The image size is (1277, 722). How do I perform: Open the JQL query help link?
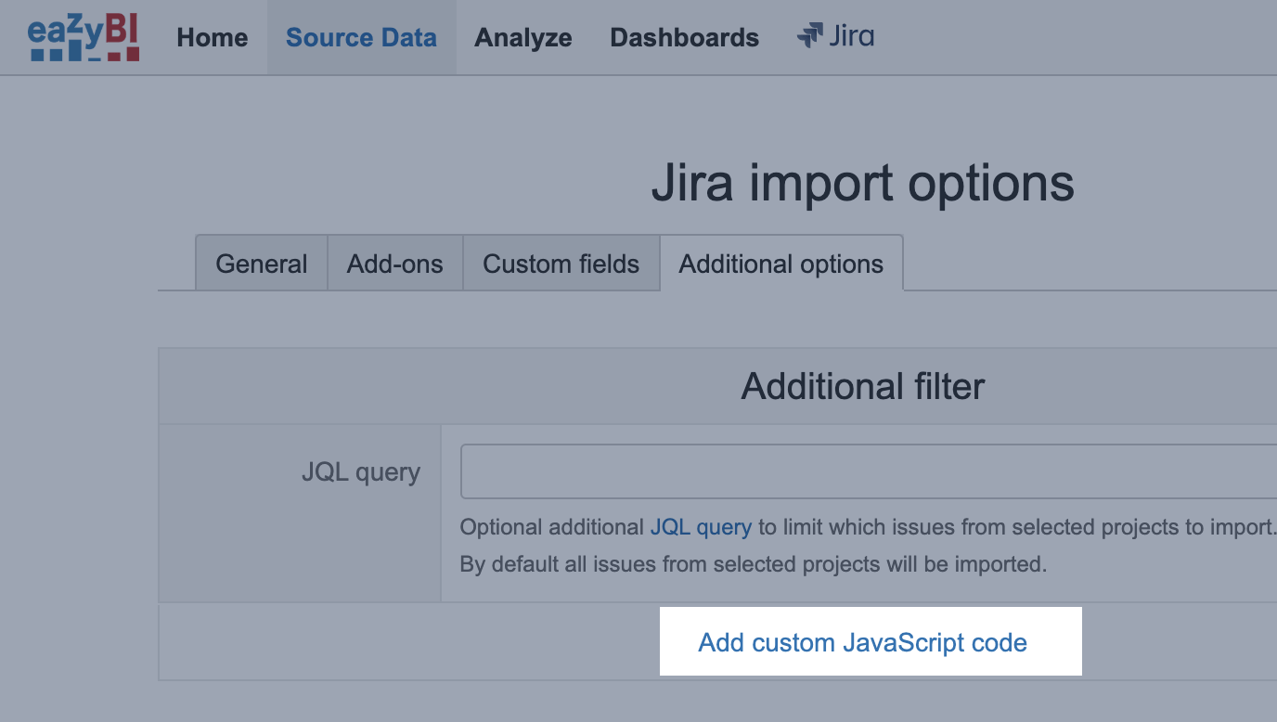(701, 527)
